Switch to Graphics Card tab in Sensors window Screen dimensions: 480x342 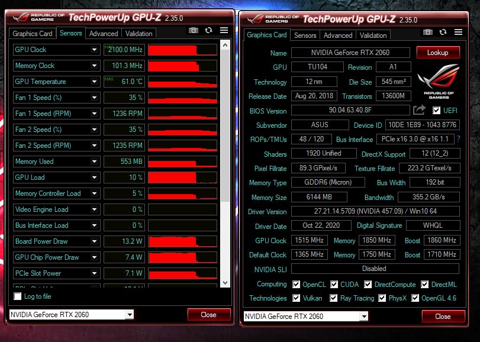click(33, 34)
